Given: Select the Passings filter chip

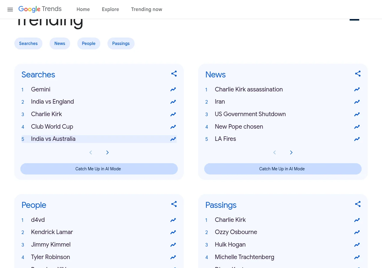Looking at the screenshot, I should (x=121, y=43).
